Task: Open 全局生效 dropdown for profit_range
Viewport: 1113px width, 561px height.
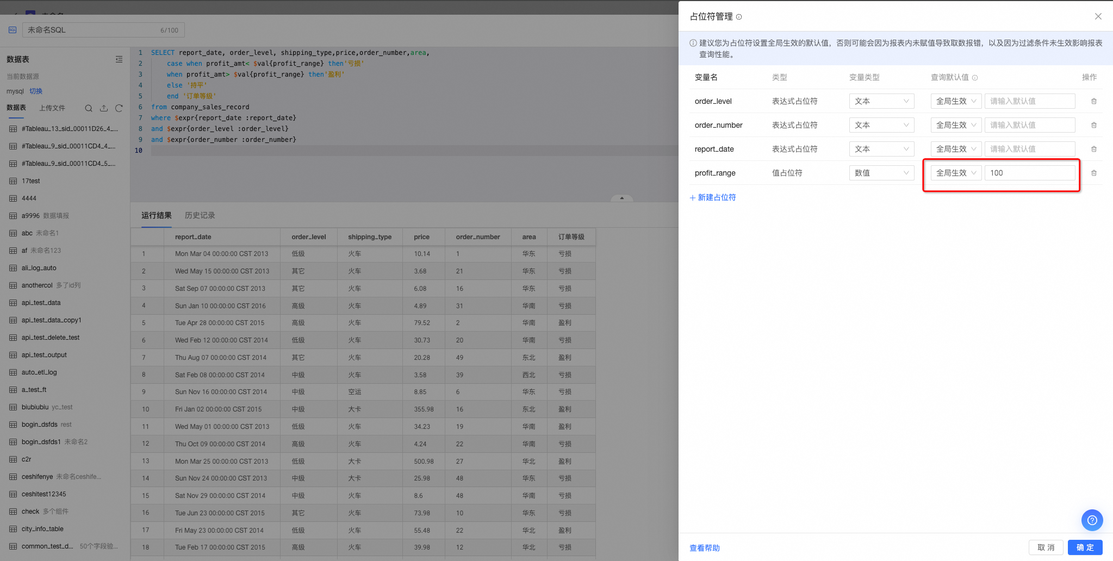Action: point(956,173)
